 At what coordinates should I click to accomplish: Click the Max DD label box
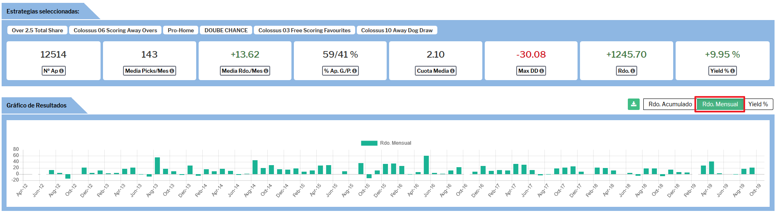click(x=531, y=71)
